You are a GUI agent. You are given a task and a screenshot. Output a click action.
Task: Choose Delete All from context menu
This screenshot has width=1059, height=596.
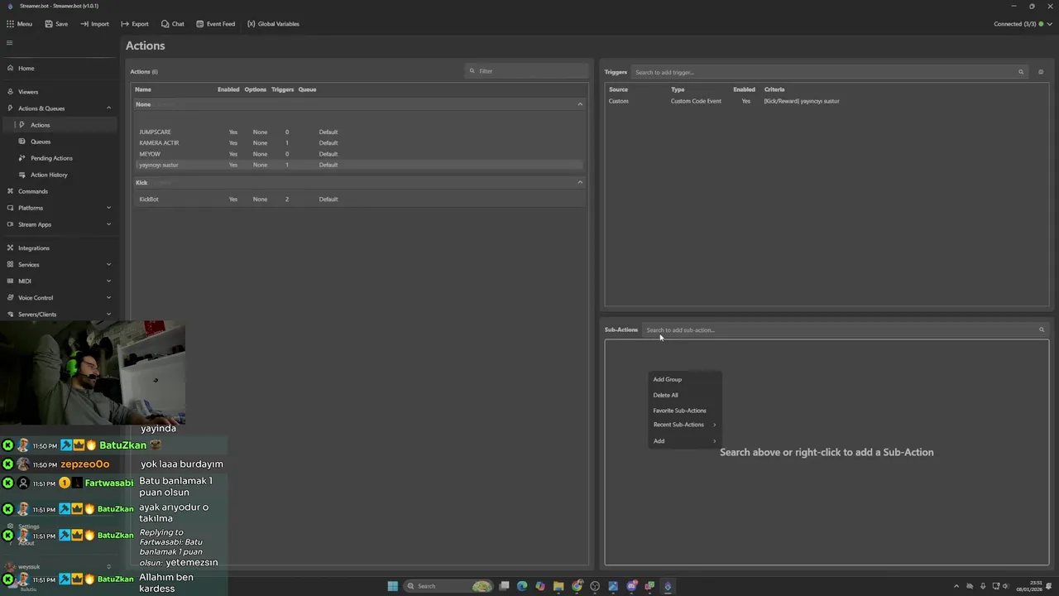(x=685, y=395)
